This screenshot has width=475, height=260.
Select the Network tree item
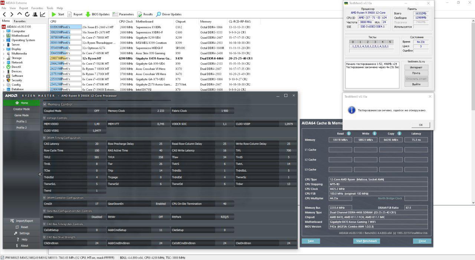pyautogui.click(x=17, y=62)
